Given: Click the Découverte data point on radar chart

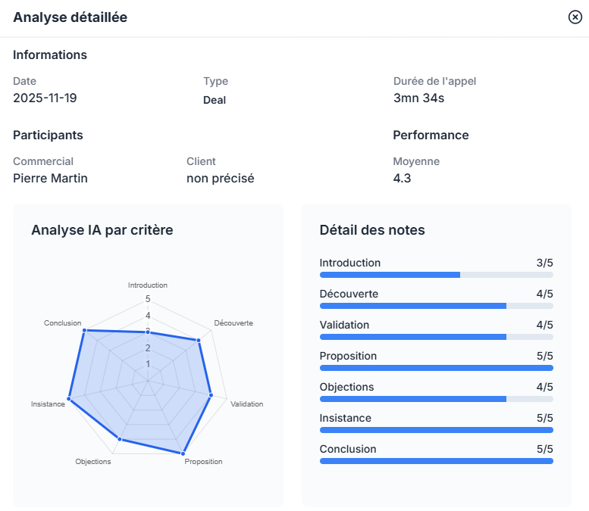Looking at the screenshot, I should pos(199,341).
